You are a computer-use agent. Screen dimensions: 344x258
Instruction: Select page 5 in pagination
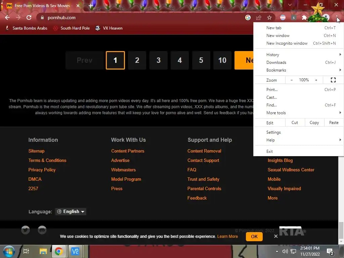point(201,60)
